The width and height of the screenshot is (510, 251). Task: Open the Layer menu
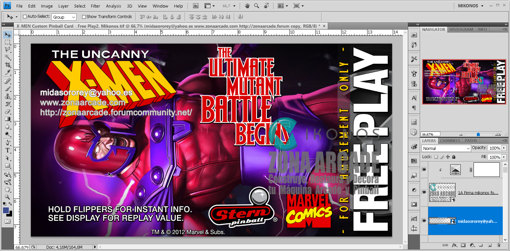pos(64,6)
